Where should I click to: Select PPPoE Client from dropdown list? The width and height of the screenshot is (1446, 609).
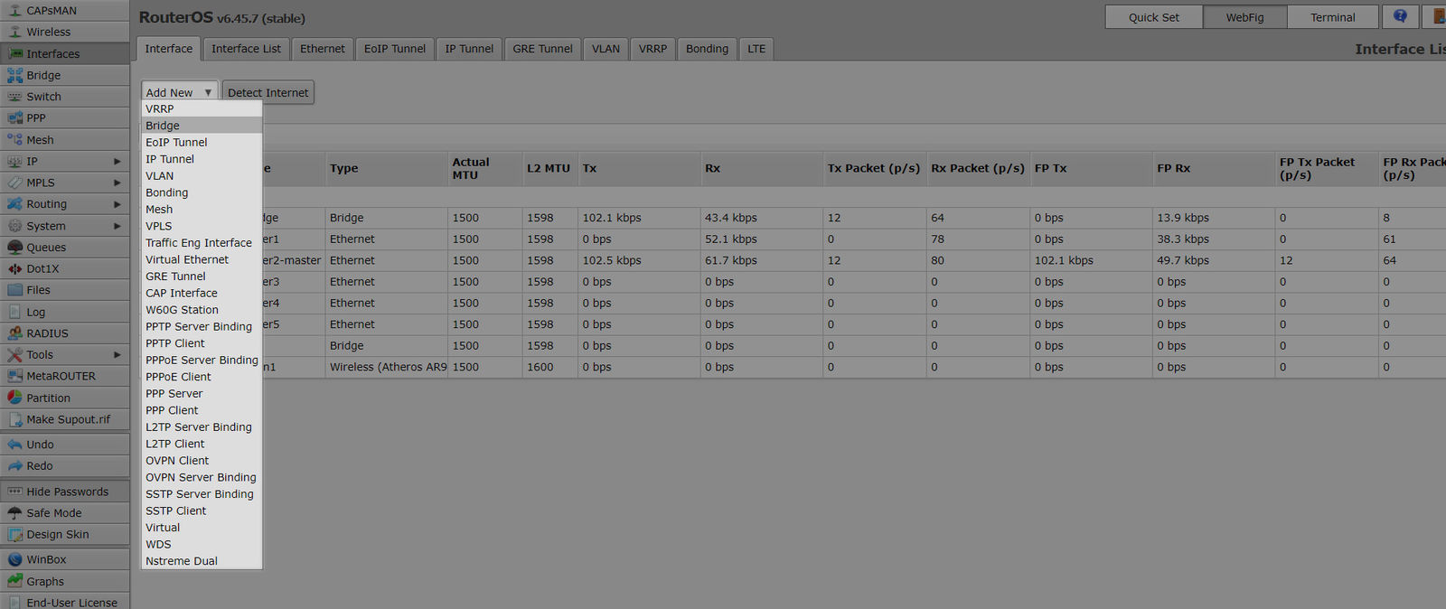coord(178,377)
